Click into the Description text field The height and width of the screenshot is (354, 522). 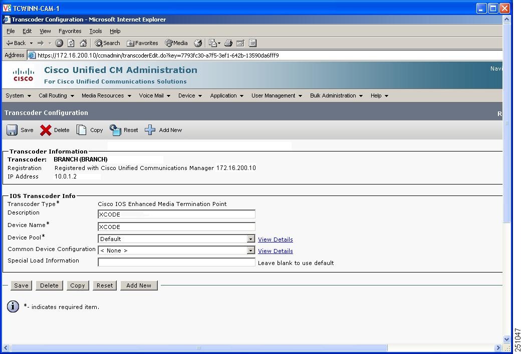tap(176, 214)
